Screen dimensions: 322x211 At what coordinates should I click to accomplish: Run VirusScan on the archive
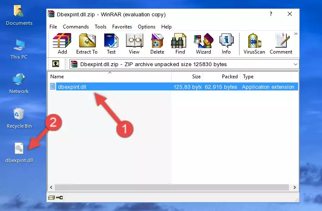point(254,44)
